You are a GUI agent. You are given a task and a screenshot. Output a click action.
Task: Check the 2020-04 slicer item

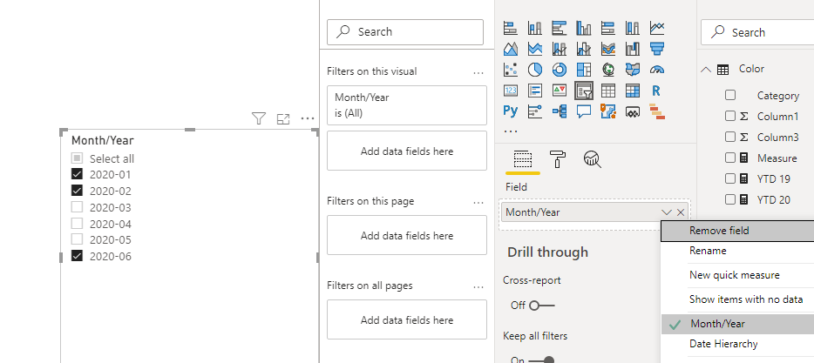77,224
